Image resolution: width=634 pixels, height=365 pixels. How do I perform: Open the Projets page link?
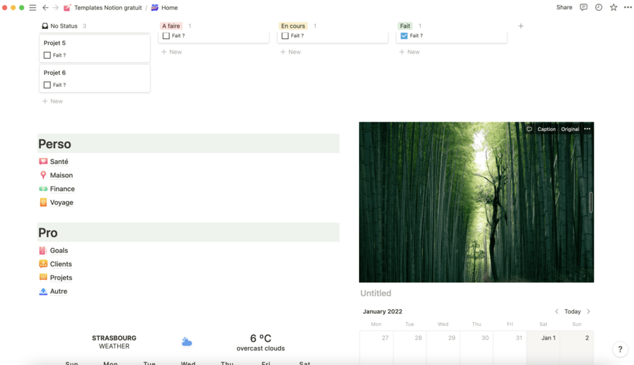pyautogui.click(x=61, y=277)
